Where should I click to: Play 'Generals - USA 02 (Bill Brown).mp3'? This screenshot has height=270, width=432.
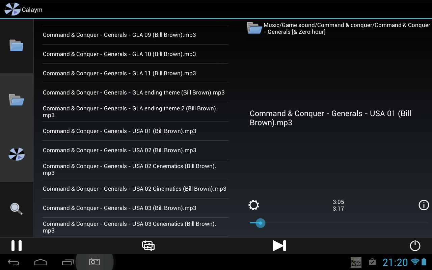[135, 150]
